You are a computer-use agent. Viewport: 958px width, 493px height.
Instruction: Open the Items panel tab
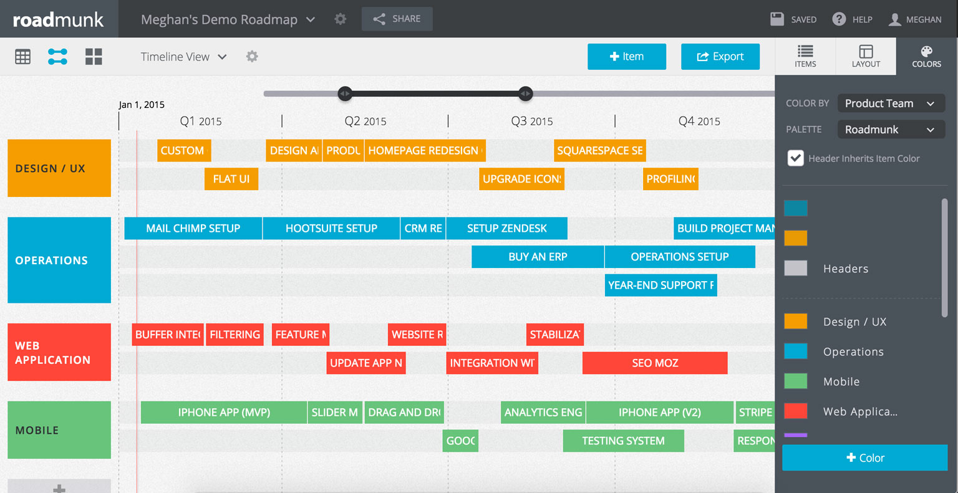pos(805,57)
